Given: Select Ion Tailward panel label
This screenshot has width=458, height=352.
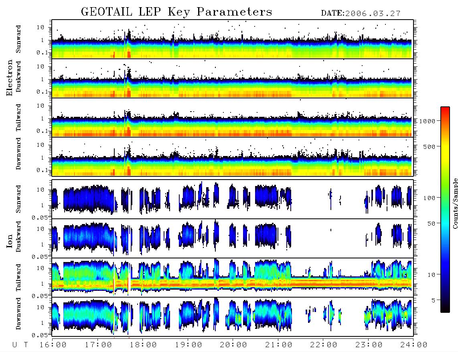Looking at the screenshot, I should (x=18, y=278).
